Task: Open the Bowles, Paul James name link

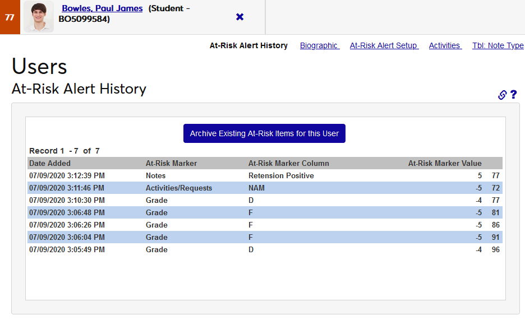Action: (x=102, y=8)
